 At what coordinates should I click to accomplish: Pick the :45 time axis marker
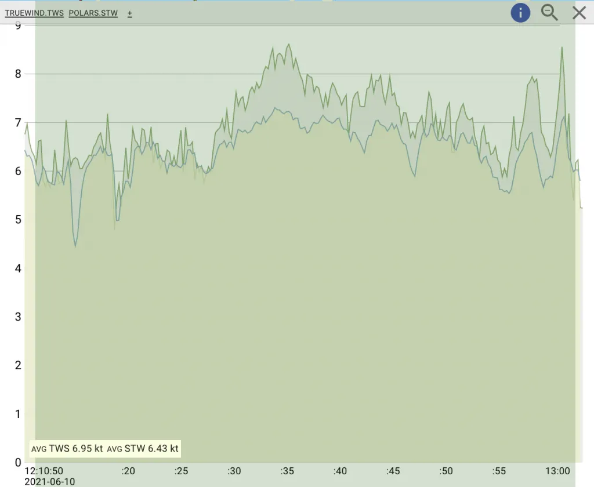pyautogui.click(x=393, y=471)
